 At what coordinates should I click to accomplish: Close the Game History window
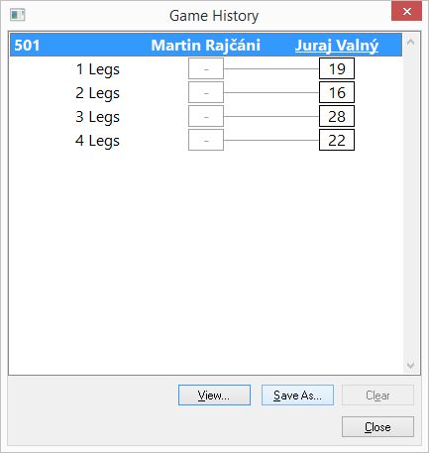[x=406, y=12]
